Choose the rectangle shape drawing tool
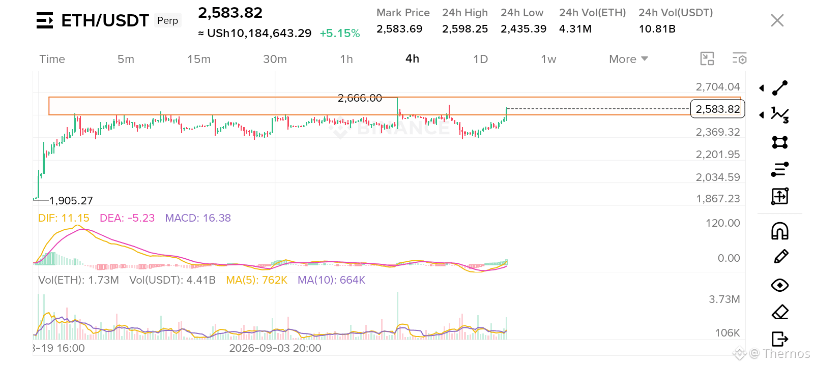The height and width of the screenshot is (366, 814). tap(780, 142)
